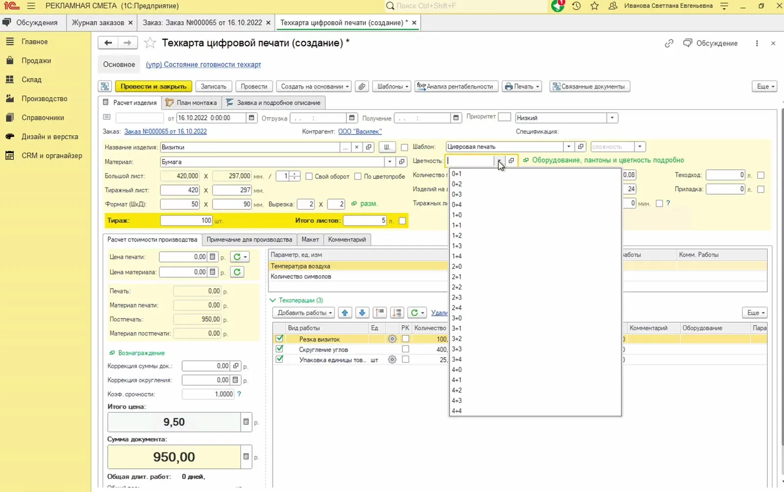Image resolution: width=784 pixels, height=492 pixels.
Task: Expand the Создать на основании dropdown
Action: click(315, 86)
